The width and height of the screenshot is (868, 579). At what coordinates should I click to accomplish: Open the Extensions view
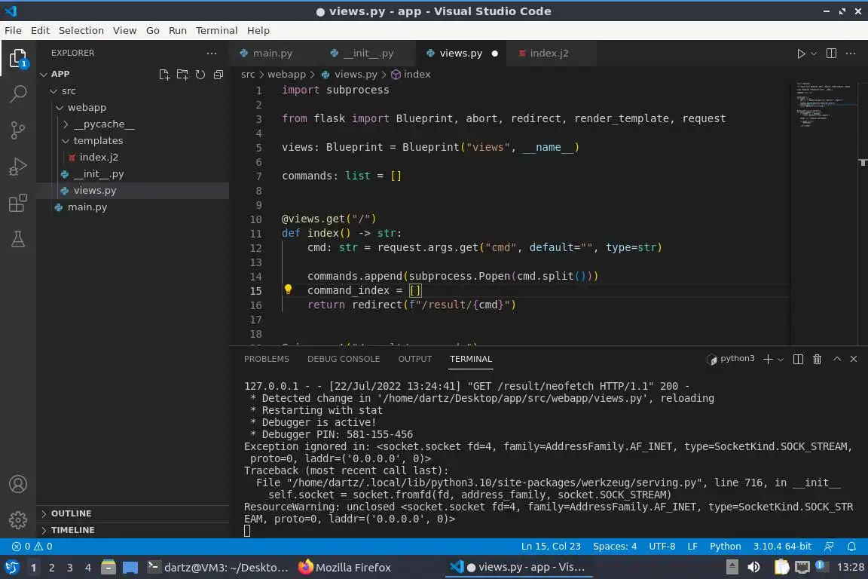[x=18, y=203]
